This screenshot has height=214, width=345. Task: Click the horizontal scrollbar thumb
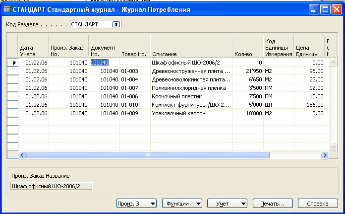[x=148, y=155]
